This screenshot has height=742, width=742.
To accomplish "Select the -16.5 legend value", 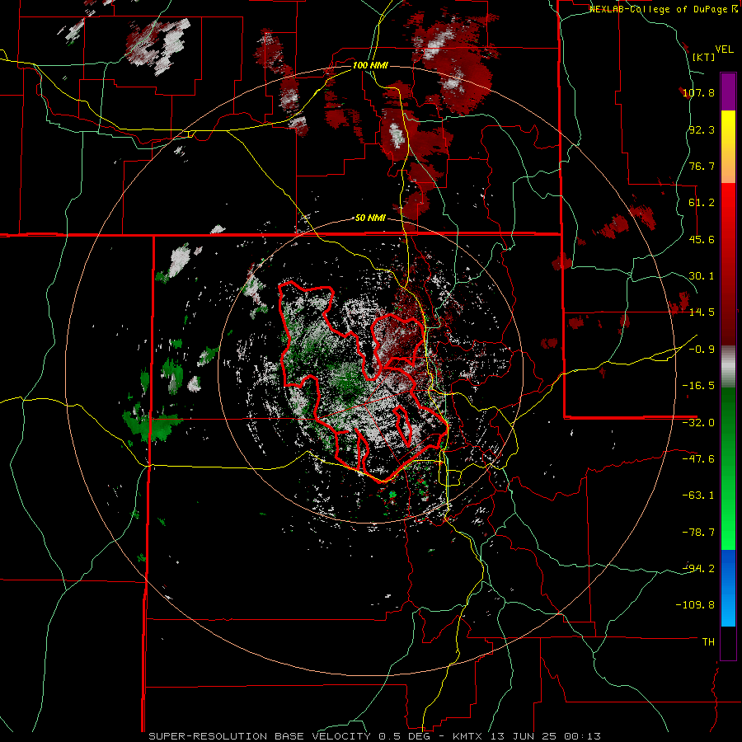I will pos(698,386).
